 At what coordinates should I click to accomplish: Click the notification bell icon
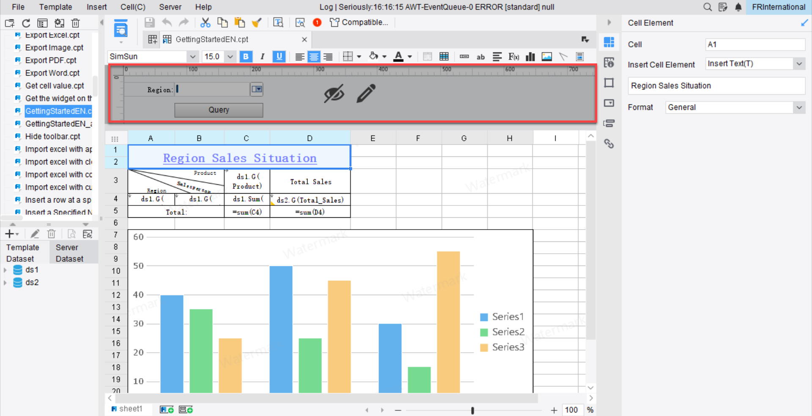pyautogui.click(x=738, y=7)
